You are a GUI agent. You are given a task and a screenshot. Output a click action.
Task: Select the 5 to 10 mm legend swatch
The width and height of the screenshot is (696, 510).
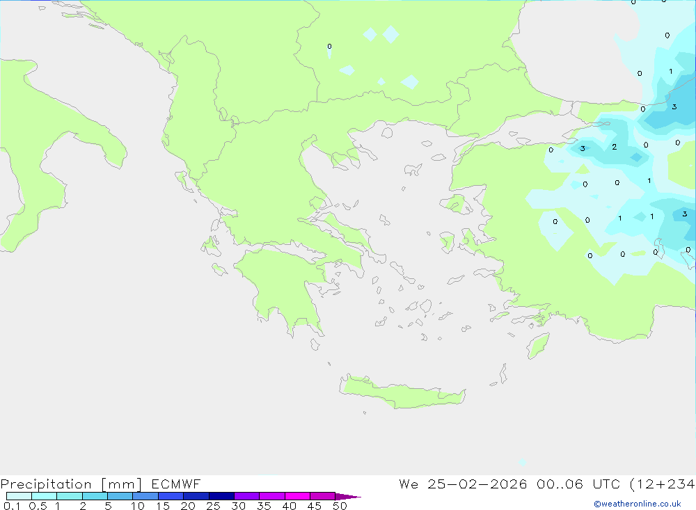[x=120, y=496]
